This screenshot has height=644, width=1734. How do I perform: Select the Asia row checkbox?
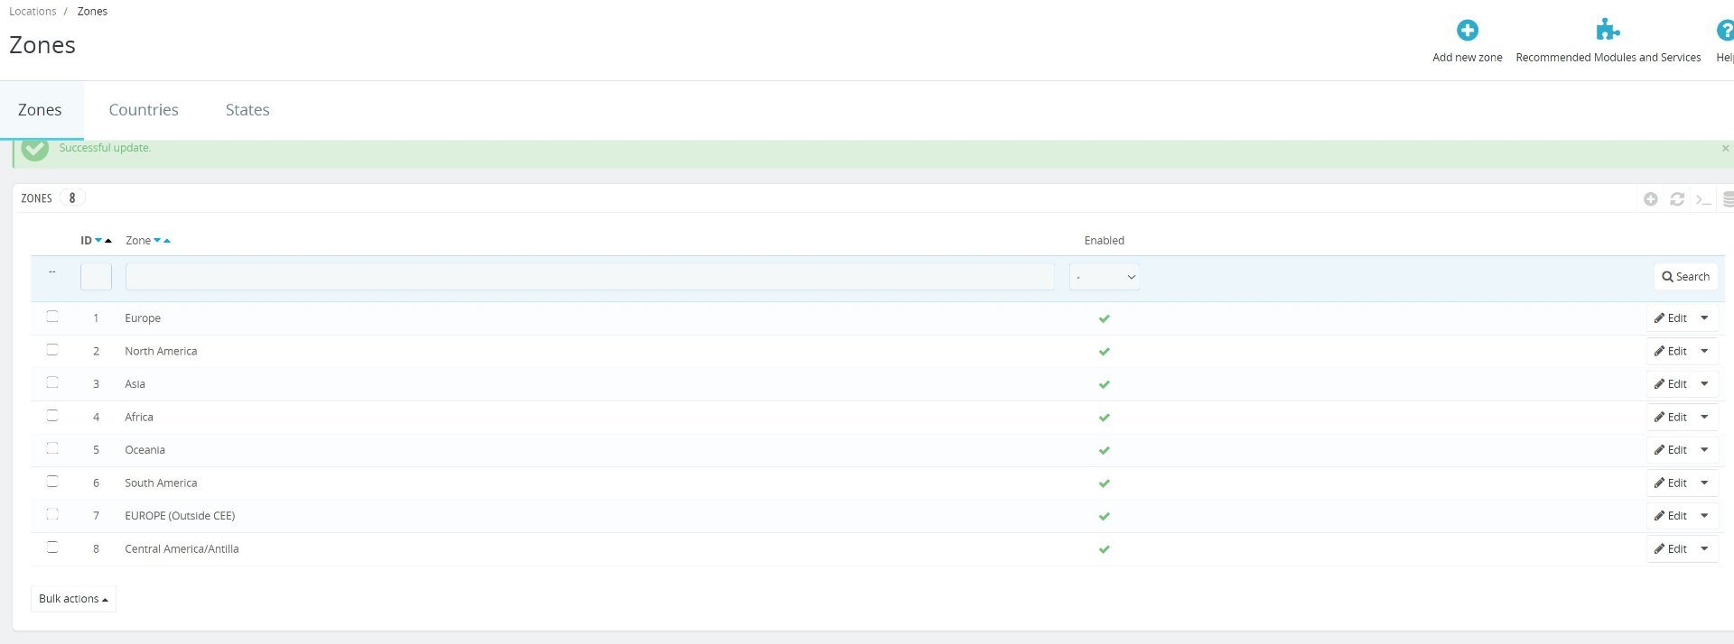click(x=52, y=382)
